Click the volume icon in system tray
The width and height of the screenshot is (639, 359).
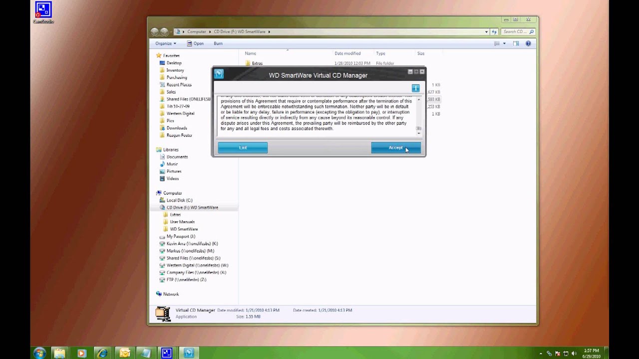tap(574, 354)
